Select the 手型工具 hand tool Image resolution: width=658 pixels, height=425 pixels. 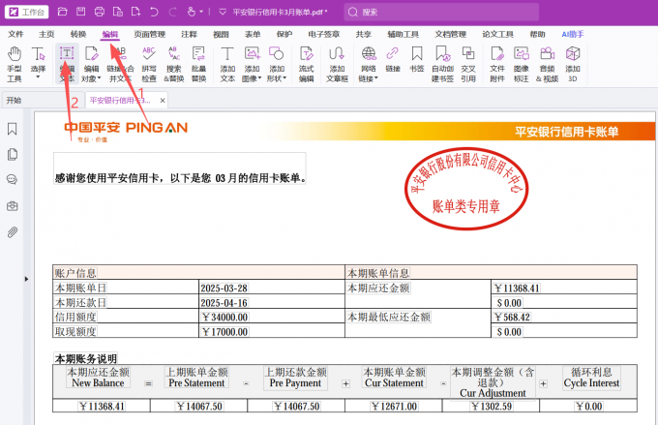[15, 64]
